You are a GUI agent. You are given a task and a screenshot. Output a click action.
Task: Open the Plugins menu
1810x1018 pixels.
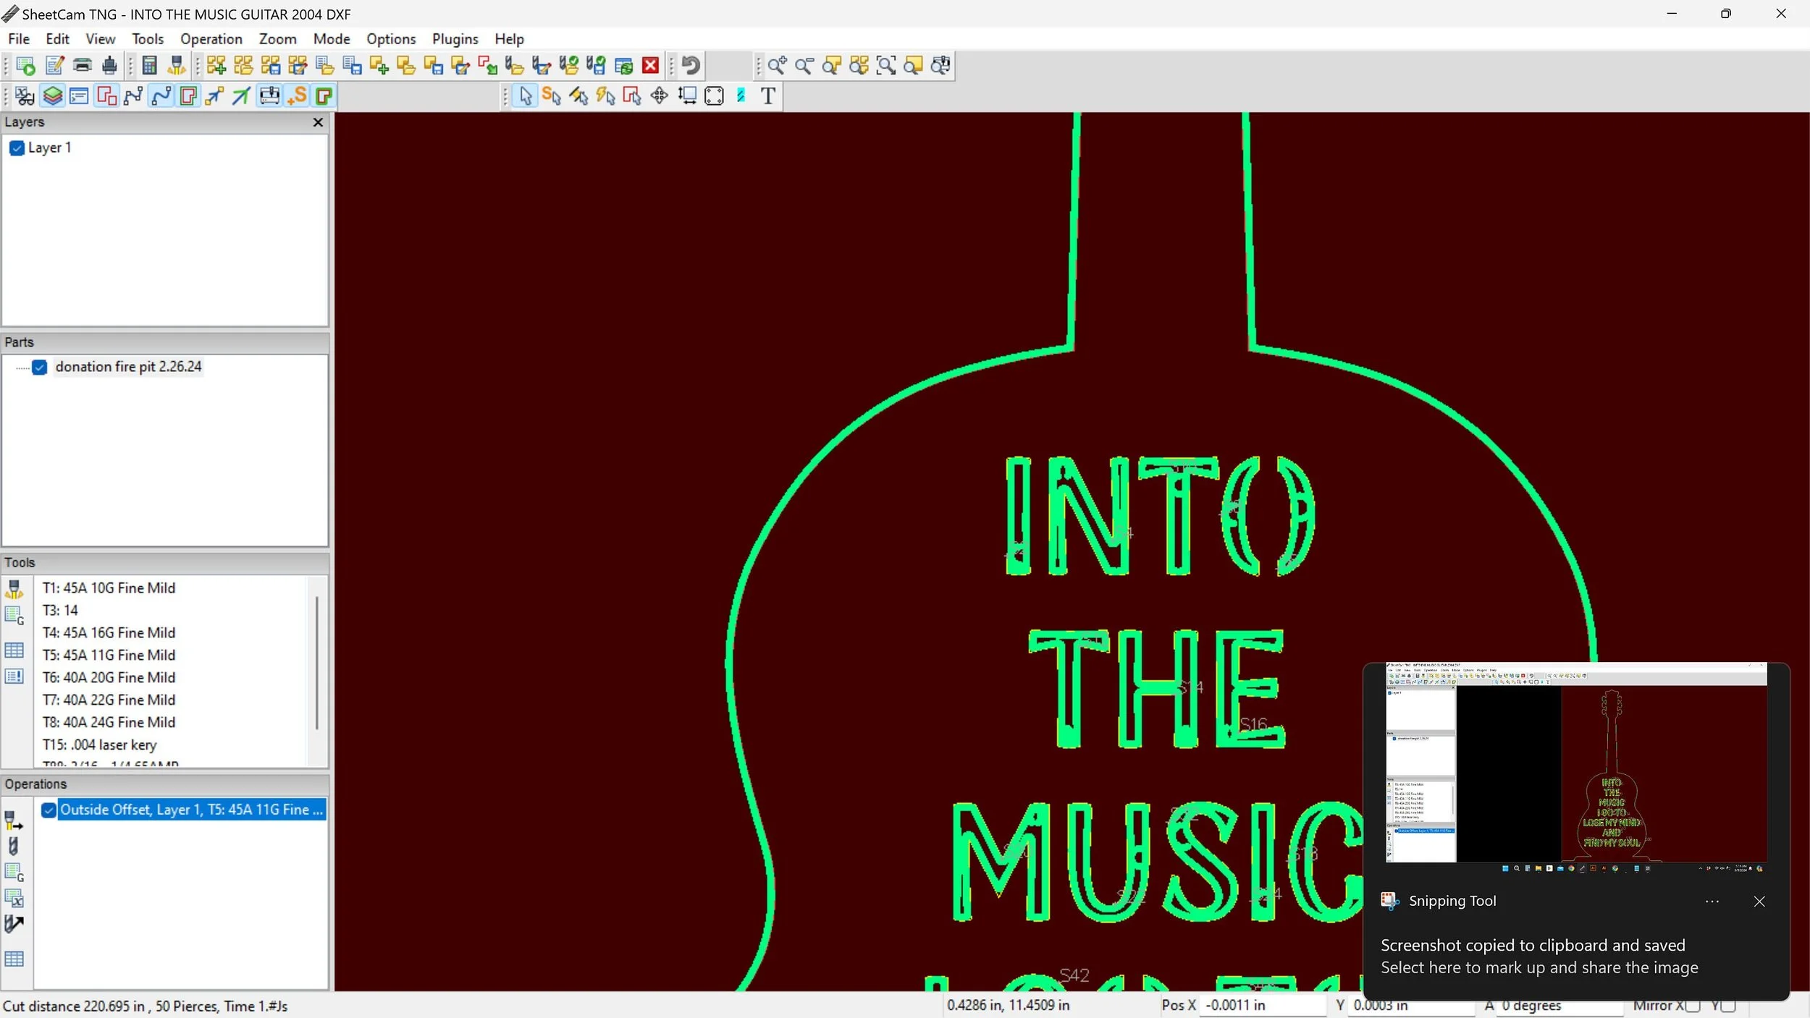(455, 39)
